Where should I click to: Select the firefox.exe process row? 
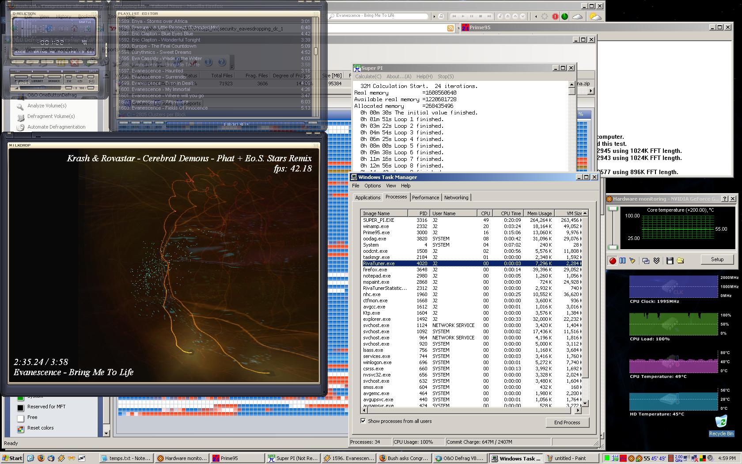click(472, 270)
